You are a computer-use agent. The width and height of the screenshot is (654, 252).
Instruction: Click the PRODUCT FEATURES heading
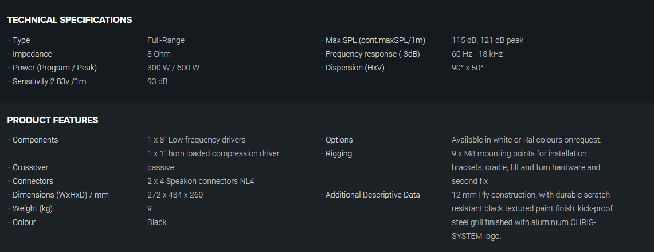[53, 120]
